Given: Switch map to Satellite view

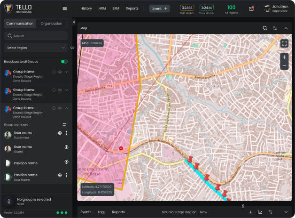Looking at the screenshot, I should [x=96, y=43].
